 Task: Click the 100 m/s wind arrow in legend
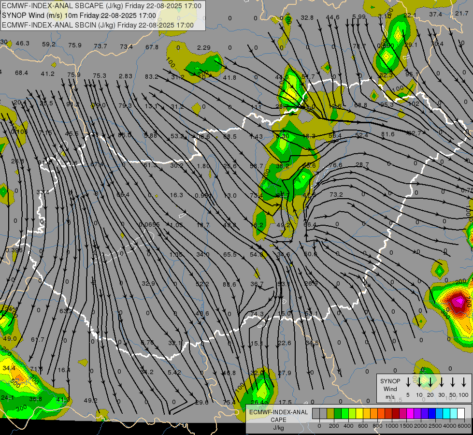click(464, 382)
